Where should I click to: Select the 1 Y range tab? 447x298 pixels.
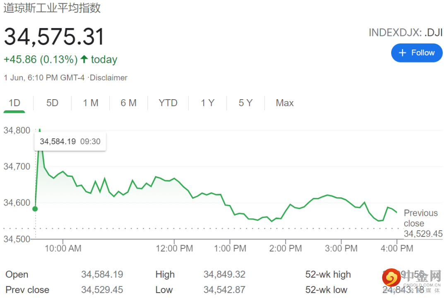pos(208,103)
